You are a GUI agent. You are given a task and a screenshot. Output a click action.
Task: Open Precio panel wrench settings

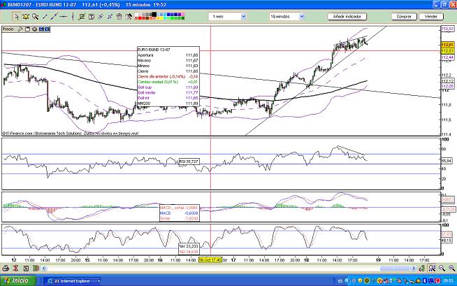coord(20,29)
